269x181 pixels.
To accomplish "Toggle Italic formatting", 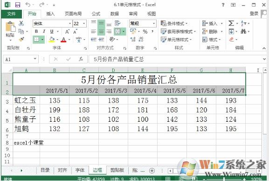I will point(44,31).
